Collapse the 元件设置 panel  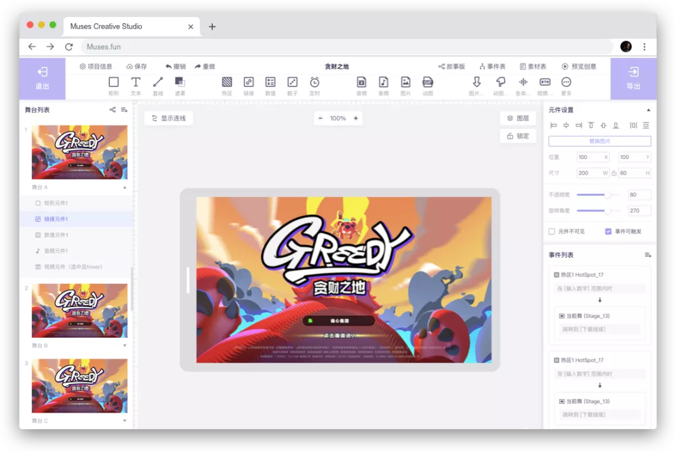pyautogui.click(x=648, y=110)
